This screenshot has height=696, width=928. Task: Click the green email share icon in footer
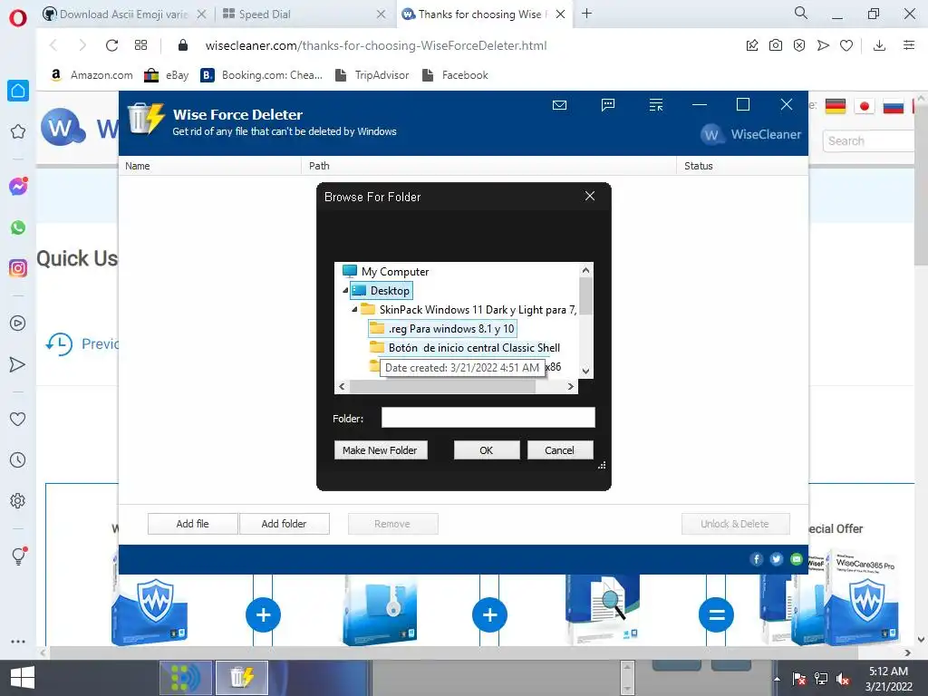point(797,559)
